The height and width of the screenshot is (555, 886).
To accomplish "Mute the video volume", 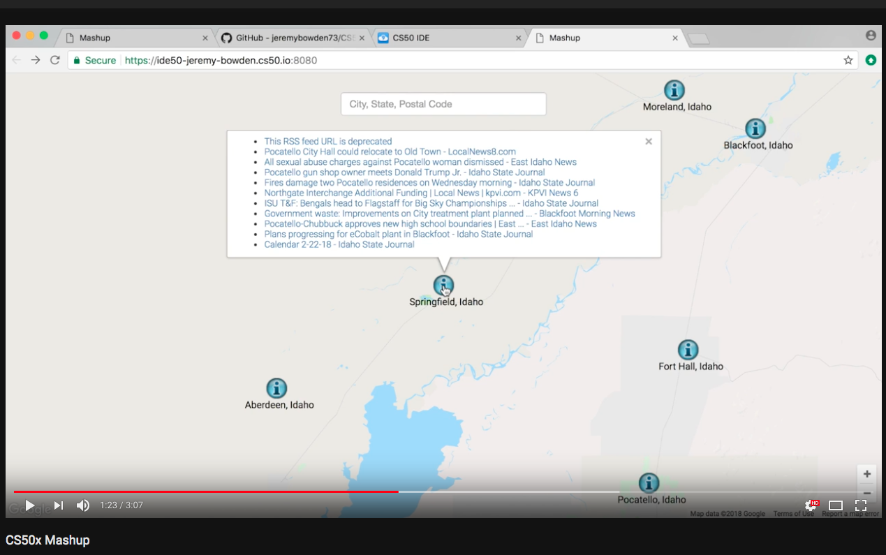I will pos(83,505).
